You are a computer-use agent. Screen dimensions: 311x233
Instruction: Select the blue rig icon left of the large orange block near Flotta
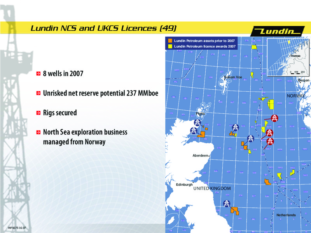pos(194,130)
